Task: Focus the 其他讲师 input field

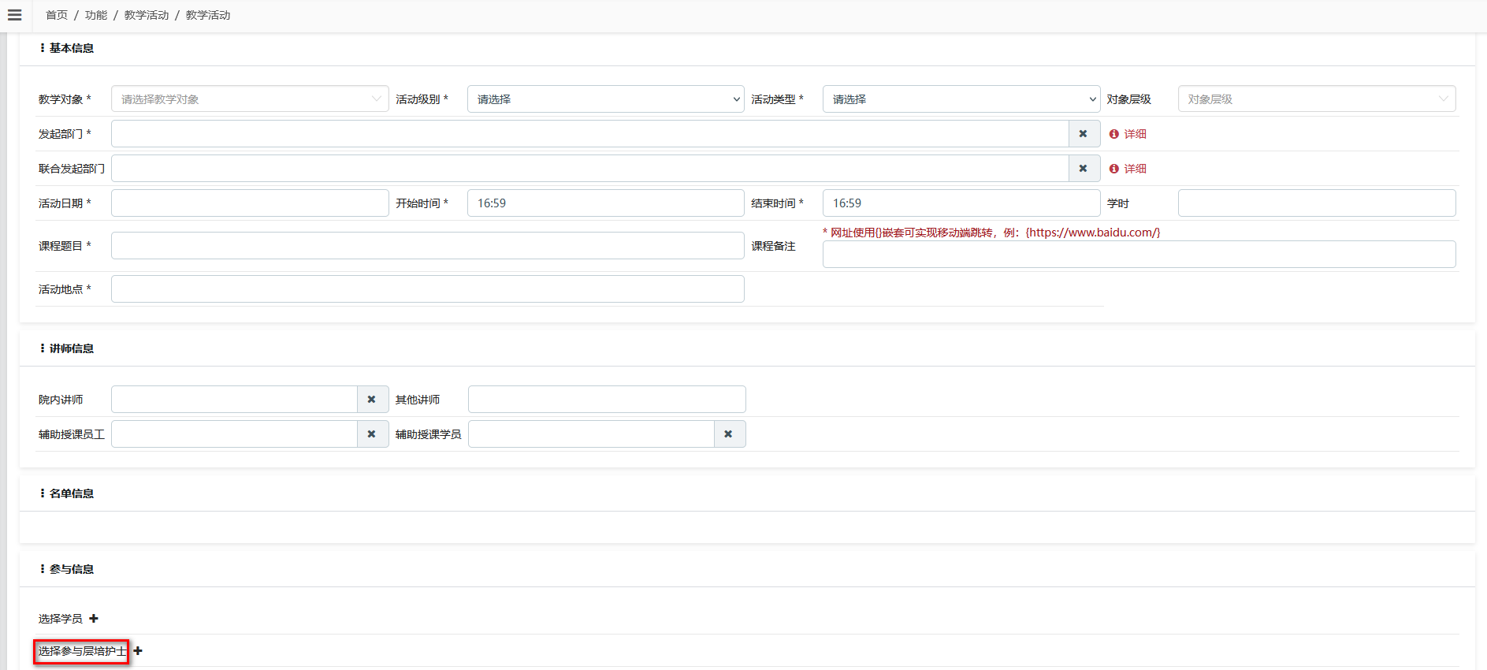Action: 607,400
